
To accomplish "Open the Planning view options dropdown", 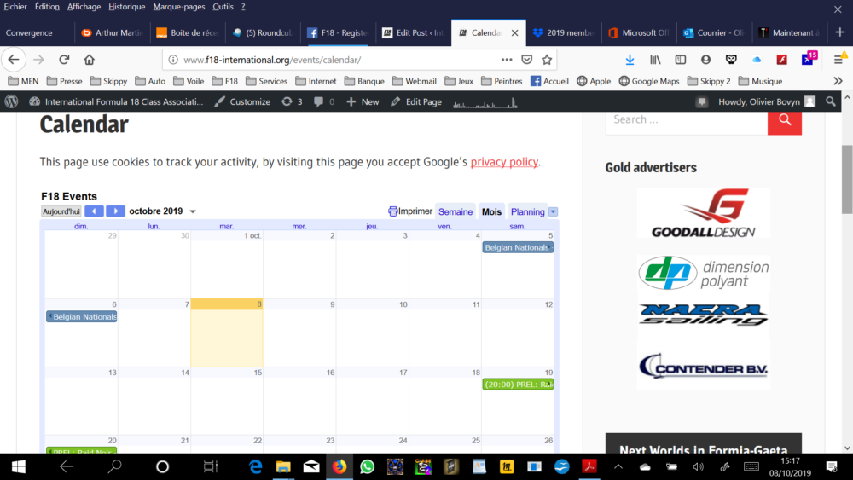I will (553, 211).
